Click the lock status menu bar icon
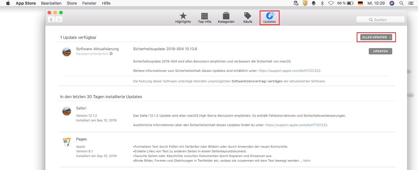 point(296,3)
